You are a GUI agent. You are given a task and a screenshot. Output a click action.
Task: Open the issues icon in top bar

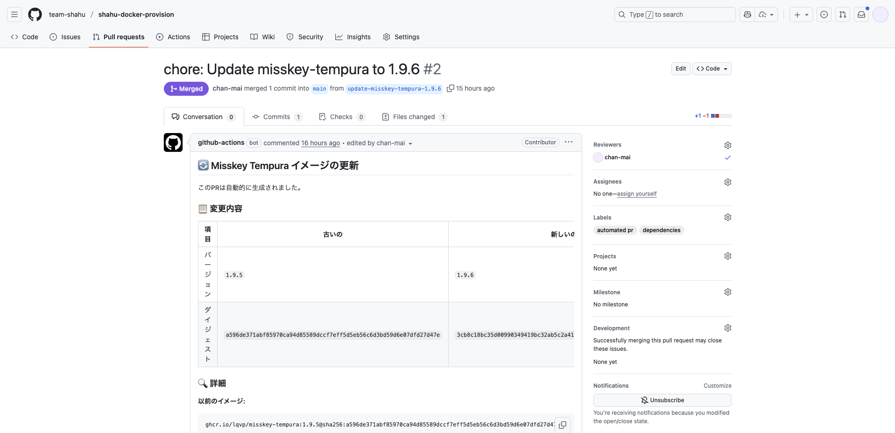tap(824, 14)
